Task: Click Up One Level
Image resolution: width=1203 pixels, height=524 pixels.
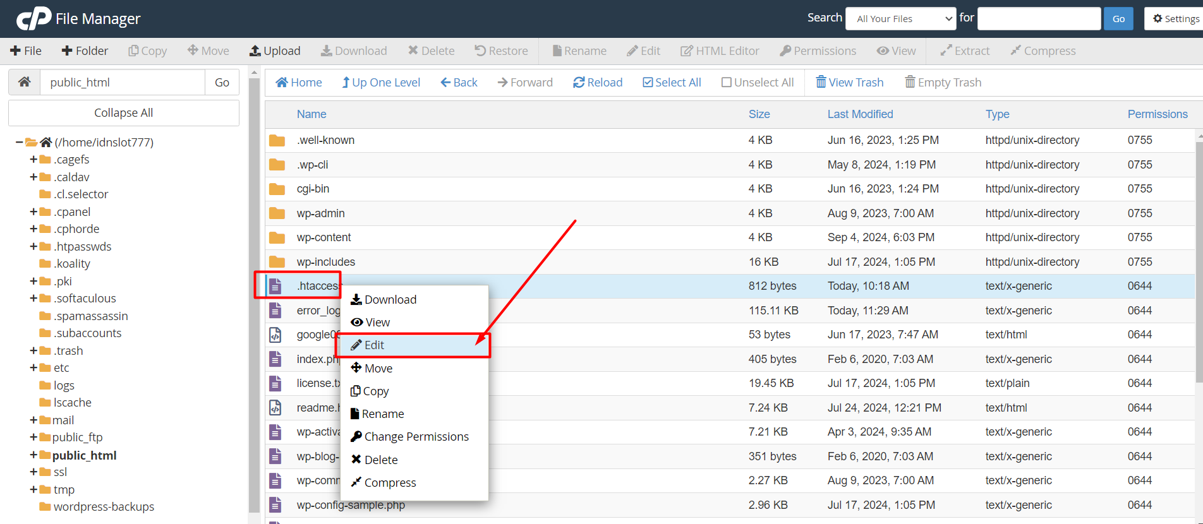Action: pyautogui.click(x=381, y=82)
